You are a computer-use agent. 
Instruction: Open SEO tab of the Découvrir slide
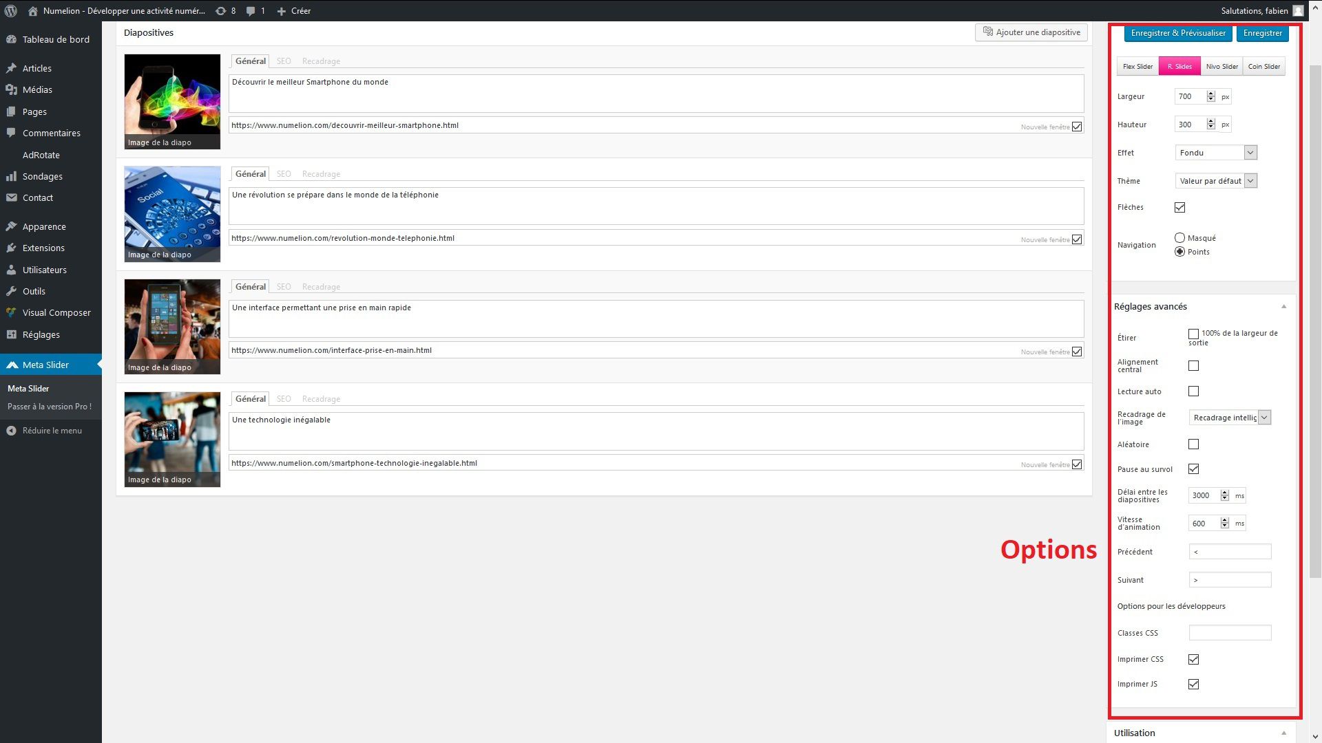pos(284,61)
